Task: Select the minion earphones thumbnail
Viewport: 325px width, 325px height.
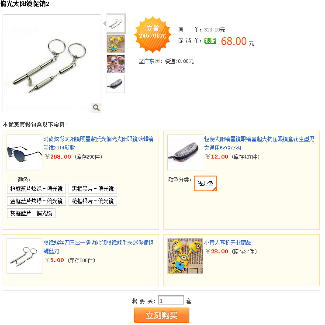Action: coord(116,44)
